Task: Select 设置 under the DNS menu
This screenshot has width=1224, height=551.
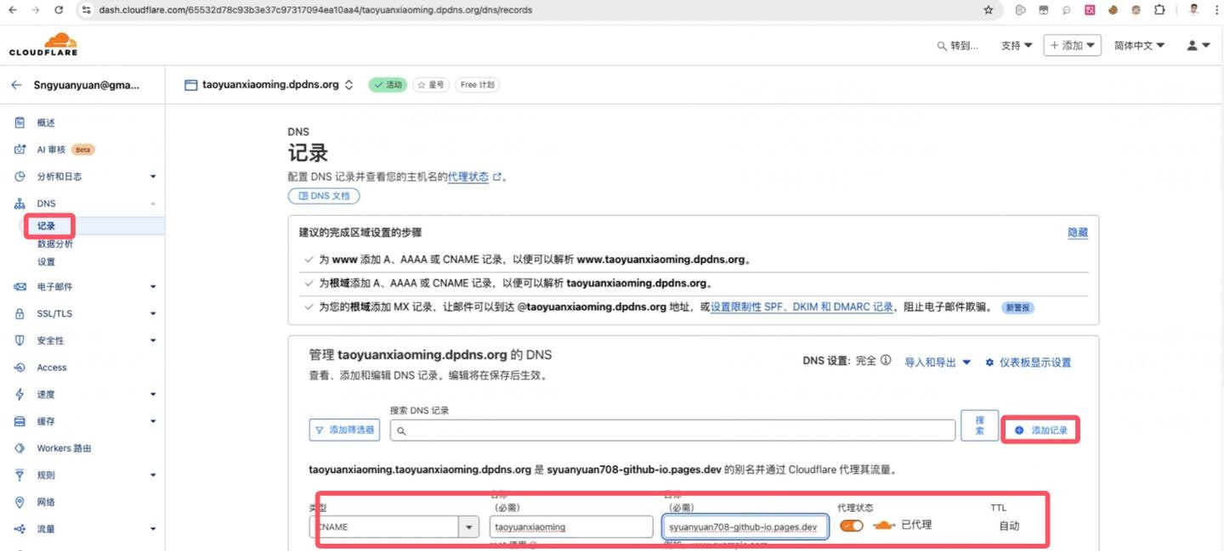Action: [x=46, y=261]
